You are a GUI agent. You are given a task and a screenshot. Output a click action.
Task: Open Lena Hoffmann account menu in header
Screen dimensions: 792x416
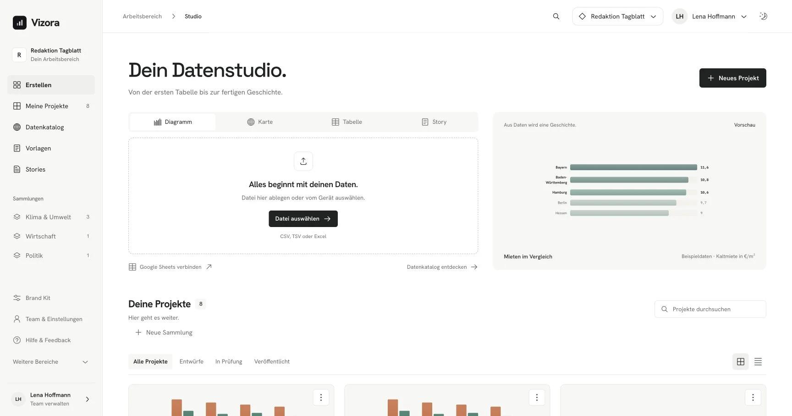click(709, 17)
